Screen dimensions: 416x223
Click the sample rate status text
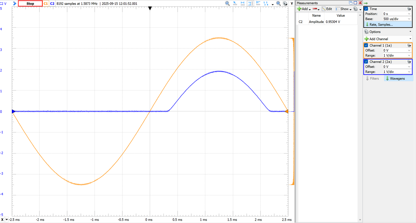77,4
